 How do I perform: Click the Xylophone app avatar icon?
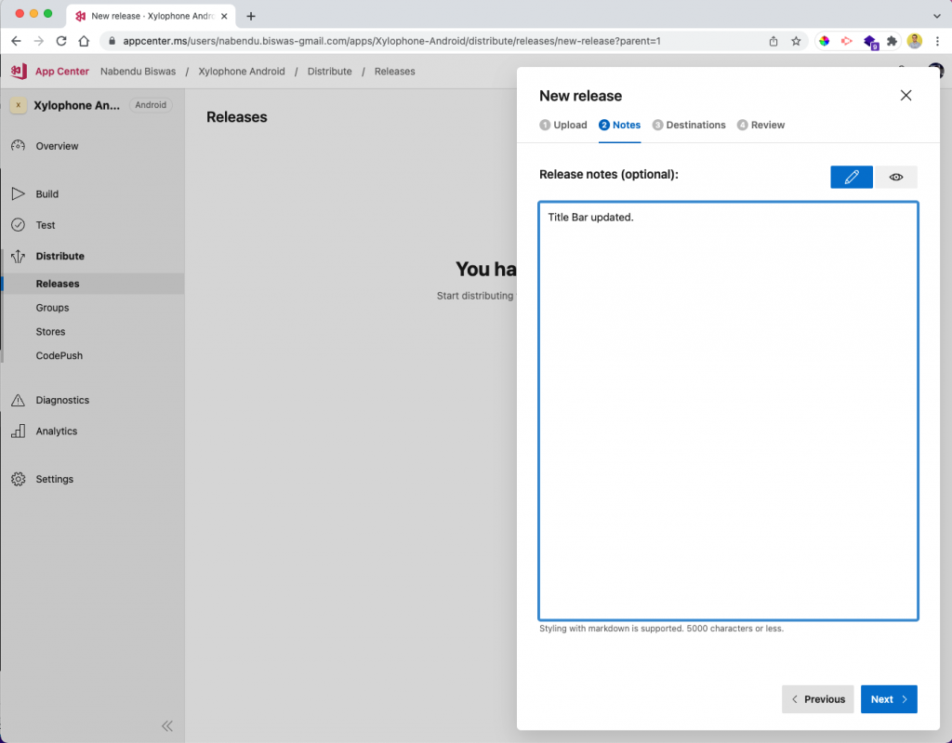coord(19,105)
